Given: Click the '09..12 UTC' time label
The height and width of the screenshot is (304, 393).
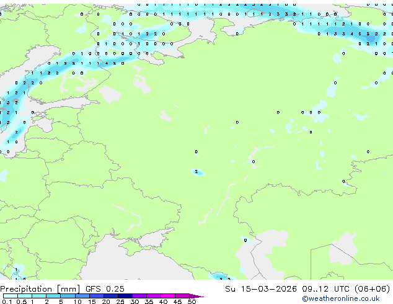Looking at the screenshot, I should (x=325, y=288).
